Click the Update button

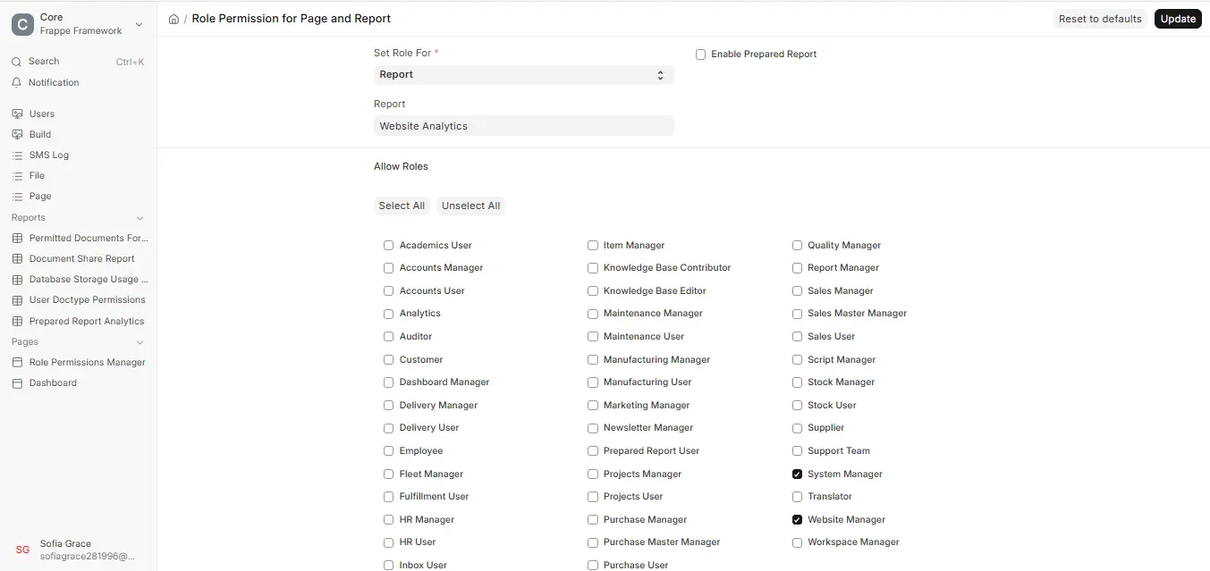click(x=1178, y=19)
